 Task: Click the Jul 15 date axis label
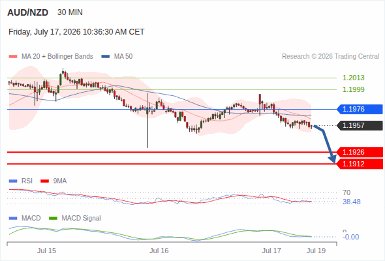(46, 251)
